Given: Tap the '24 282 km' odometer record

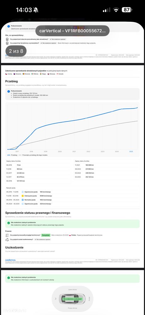Looking at the screenshot, I should [21, 173].
